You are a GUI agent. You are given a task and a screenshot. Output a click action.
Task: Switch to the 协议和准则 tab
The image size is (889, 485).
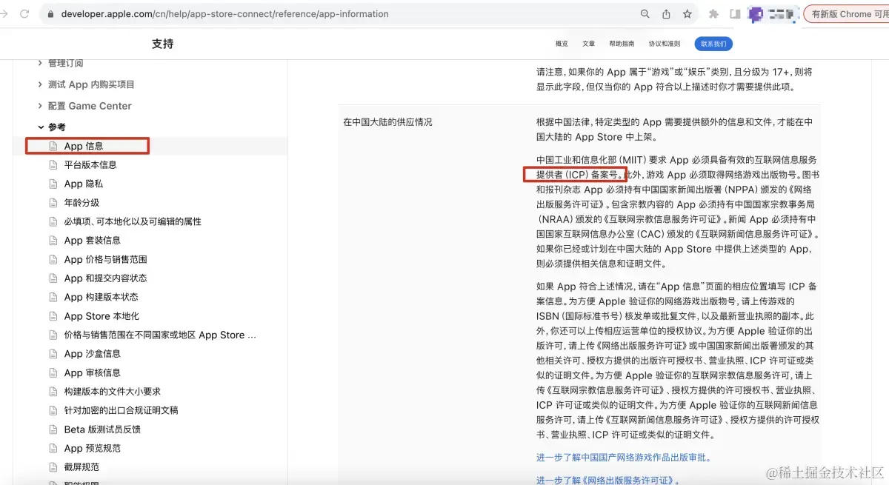665,44
